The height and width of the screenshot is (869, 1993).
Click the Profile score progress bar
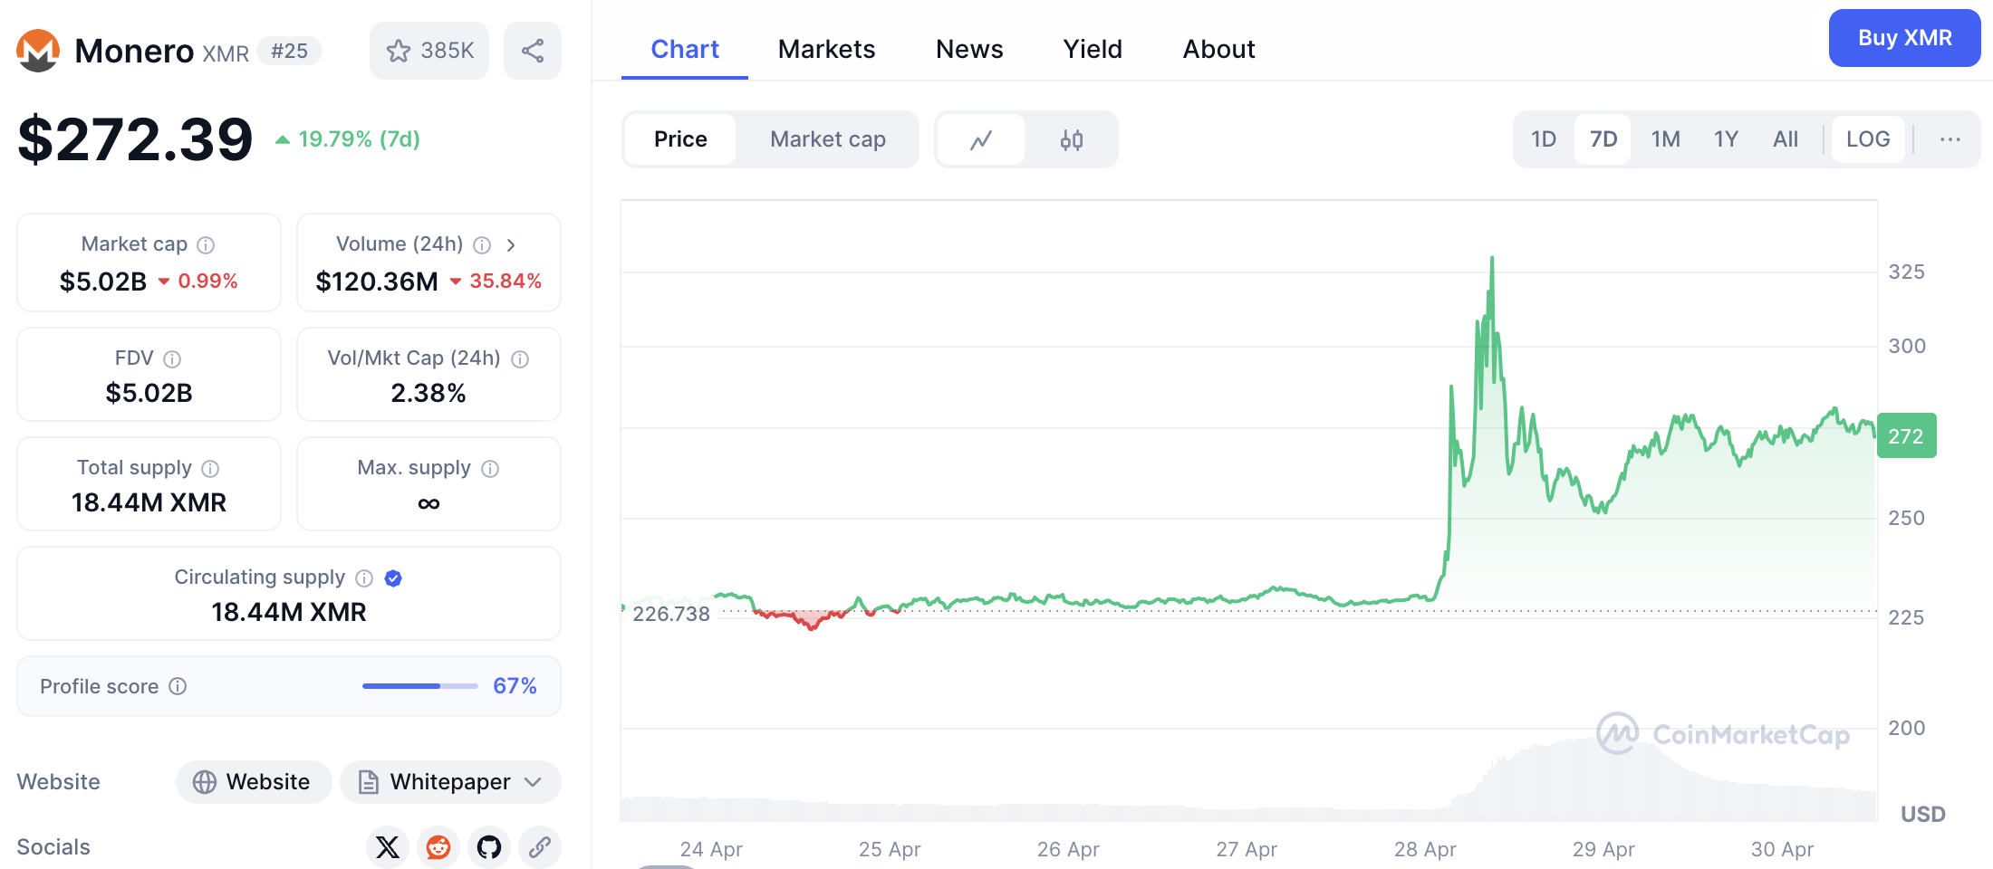pos(419,686)
